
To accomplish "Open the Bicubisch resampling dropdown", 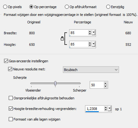I will tap(91, 70).
